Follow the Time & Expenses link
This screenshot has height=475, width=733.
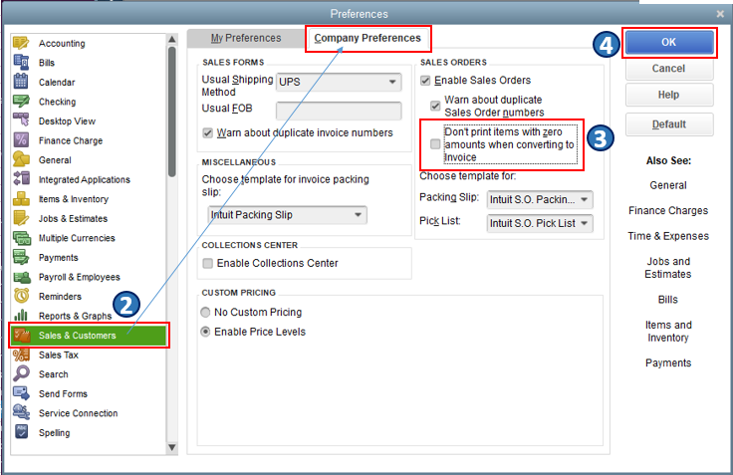(668, 236)
